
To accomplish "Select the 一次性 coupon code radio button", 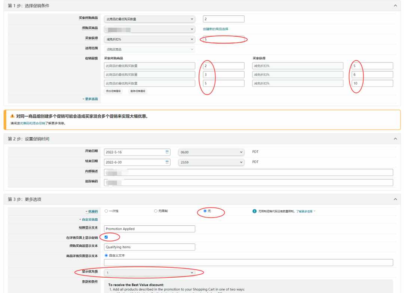I will (106, 211).
